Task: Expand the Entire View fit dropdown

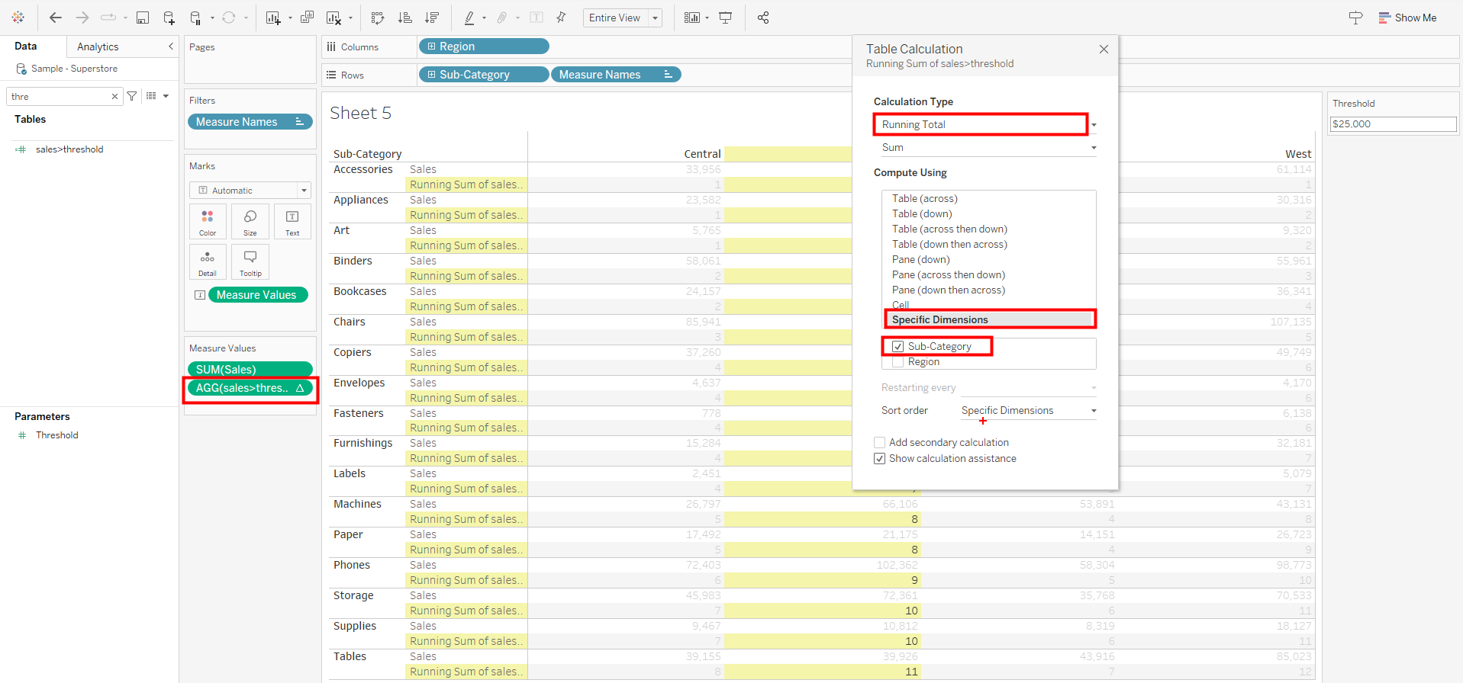Action: (x=655, y=18)
